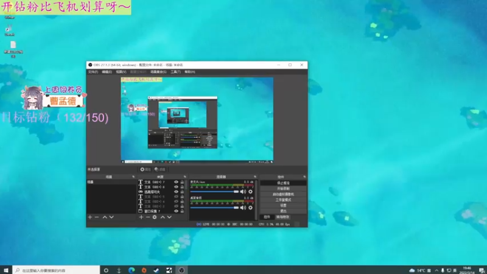Open the 场景集合(S) menu
Screen dimensions: 487x274
tap(158, 72)
